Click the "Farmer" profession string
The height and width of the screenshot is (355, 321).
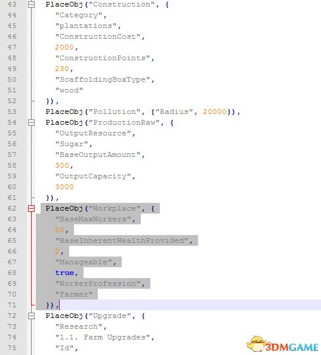74,294
